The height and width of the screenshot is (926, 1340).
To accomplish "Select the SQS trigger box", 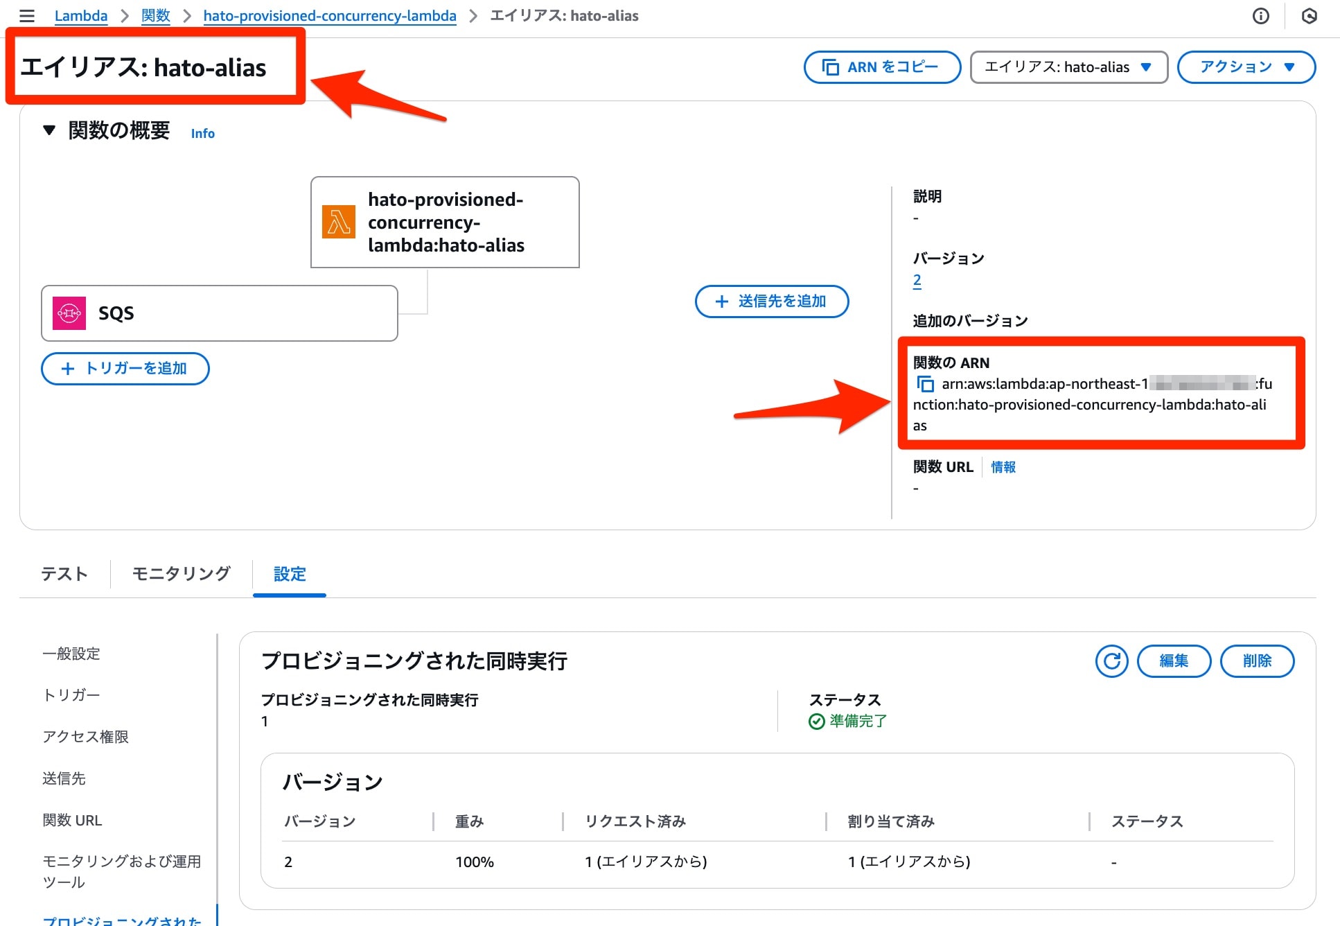I will click(220, 313).
